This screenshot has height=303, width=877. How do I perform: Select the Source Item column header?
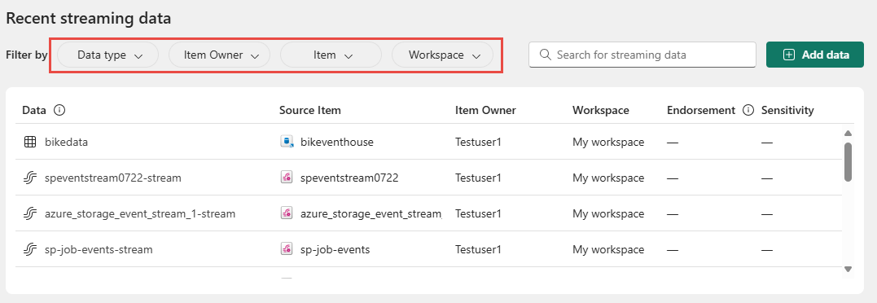coord(310,110)
